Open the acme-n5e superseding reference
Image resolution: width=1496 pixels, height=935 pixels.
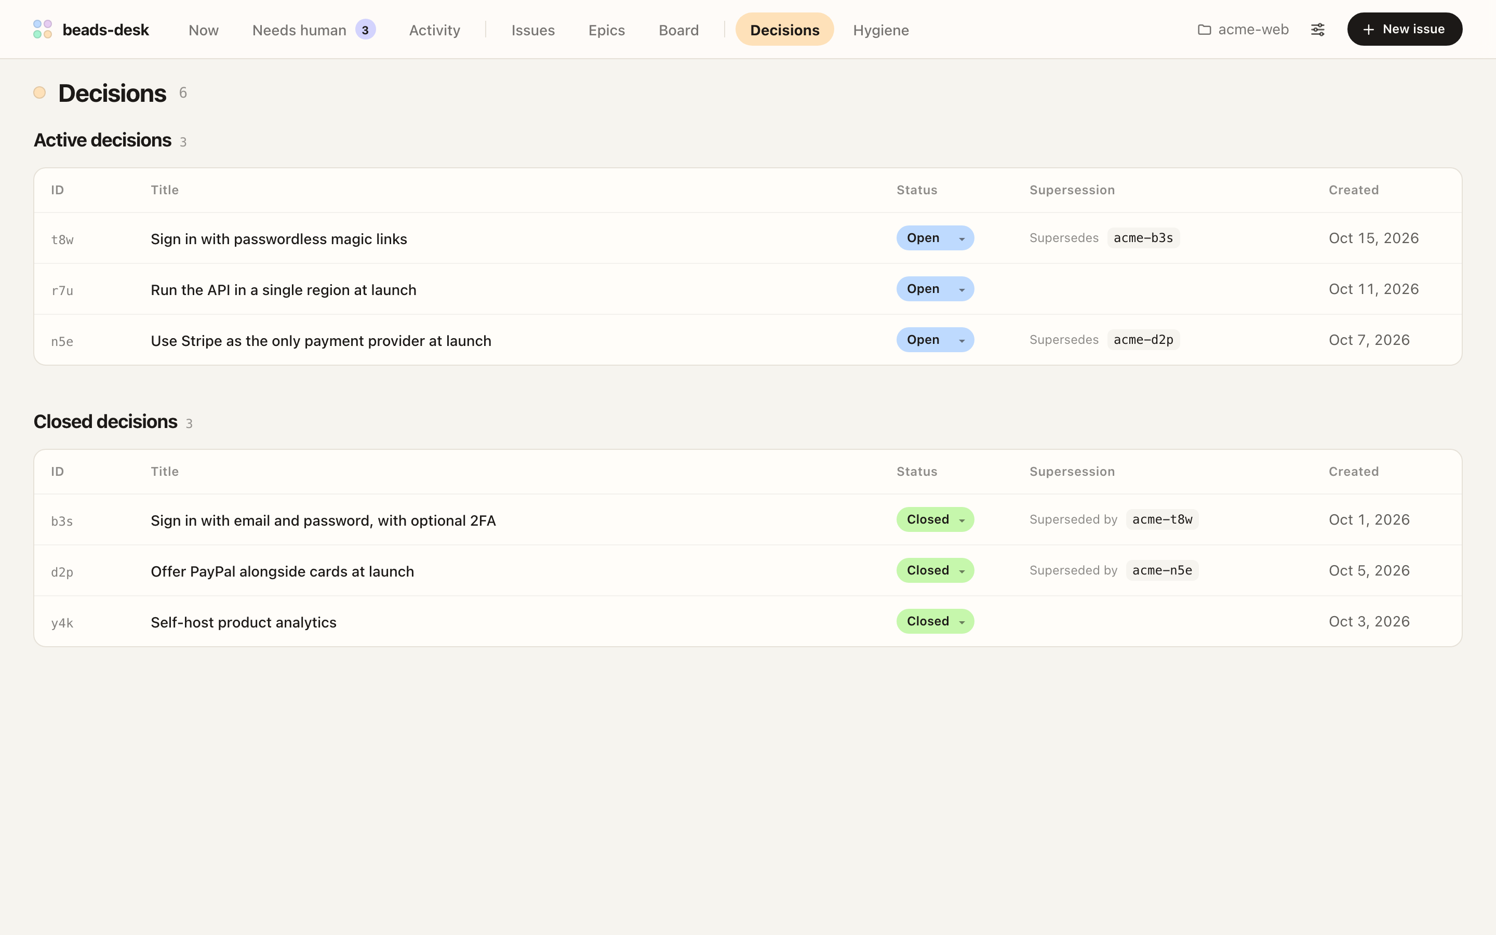click(x=1162, y=570)
